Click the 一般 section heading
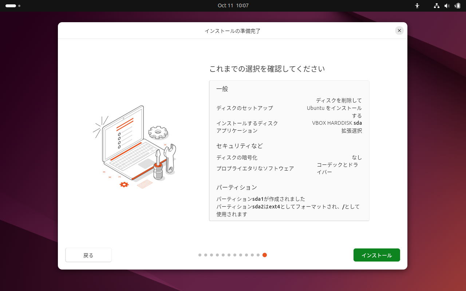 (x=222, y=89)
